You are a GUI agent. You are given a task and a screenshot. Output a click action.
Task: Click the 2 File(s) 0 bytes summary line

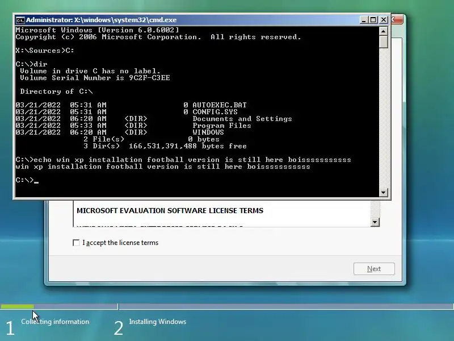(x=152, y=139)
